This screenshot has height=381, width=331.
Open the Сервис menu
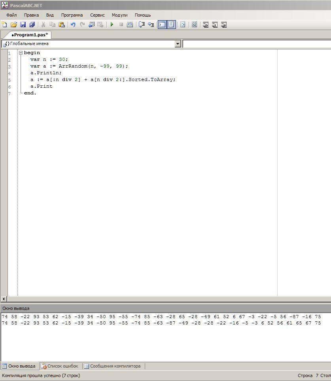tap(97, 15)
